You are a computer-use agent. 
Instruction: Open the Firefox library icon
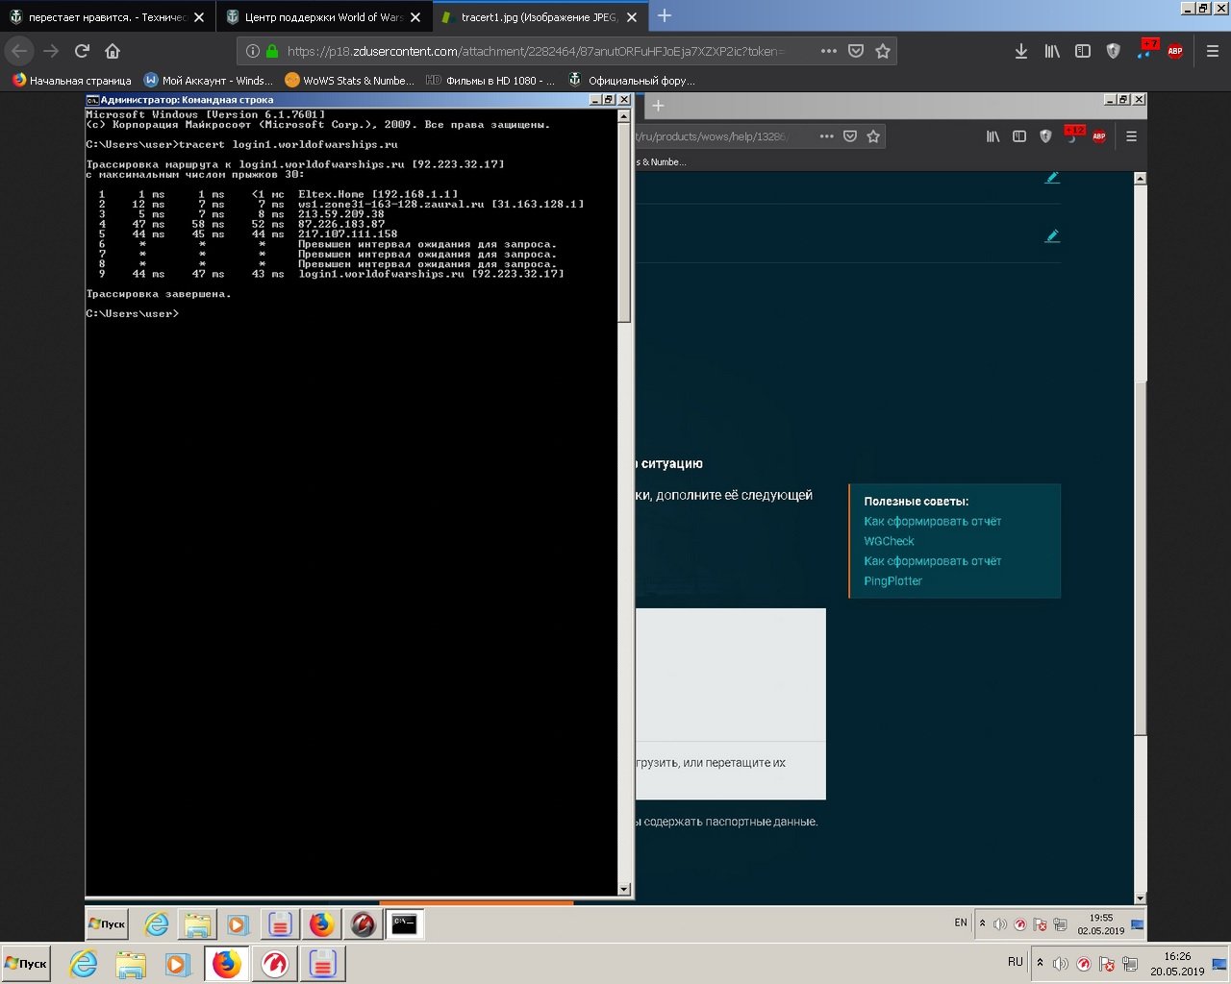pos(1052,51)
